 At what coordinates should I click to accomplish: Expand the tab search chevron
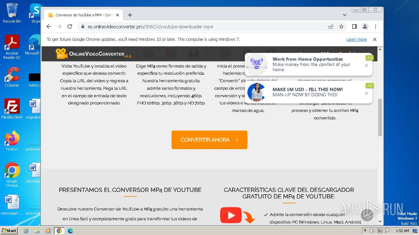[x=345, y=15]
